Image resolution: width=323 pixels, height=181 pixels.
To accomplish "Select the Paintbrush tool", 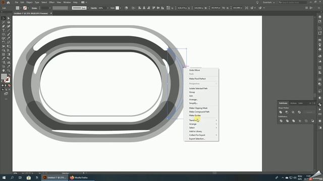I will coord(9,34).
